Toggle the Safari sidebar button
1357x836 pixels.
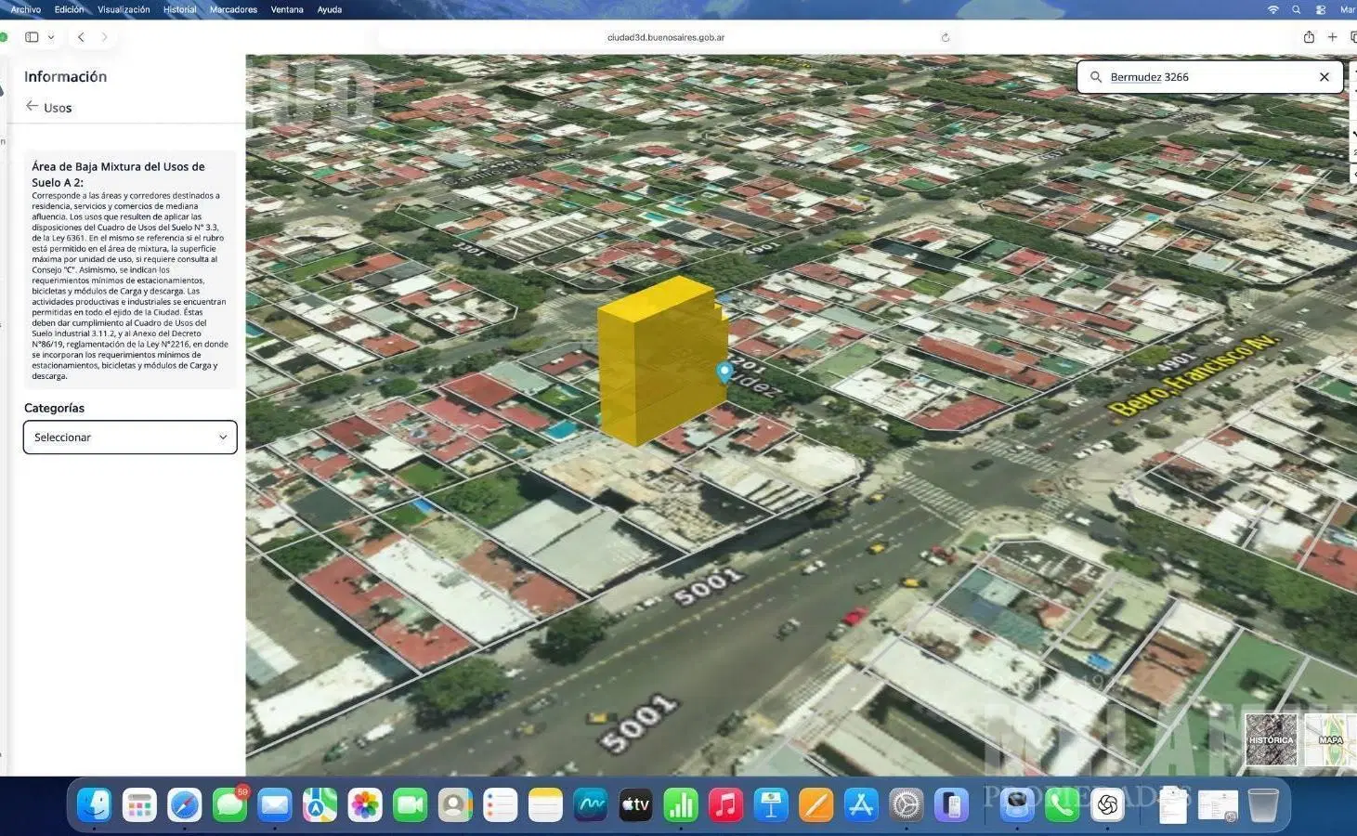32,37
